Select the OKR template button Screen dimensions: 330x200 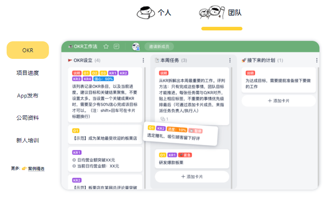[x=28, y=50]
